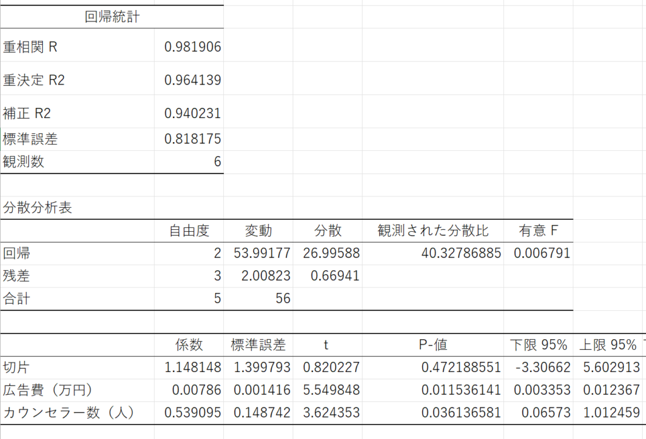Select the cell containing 0.818175
This screenshot has width=646, height=439.
tap(192, 139)
